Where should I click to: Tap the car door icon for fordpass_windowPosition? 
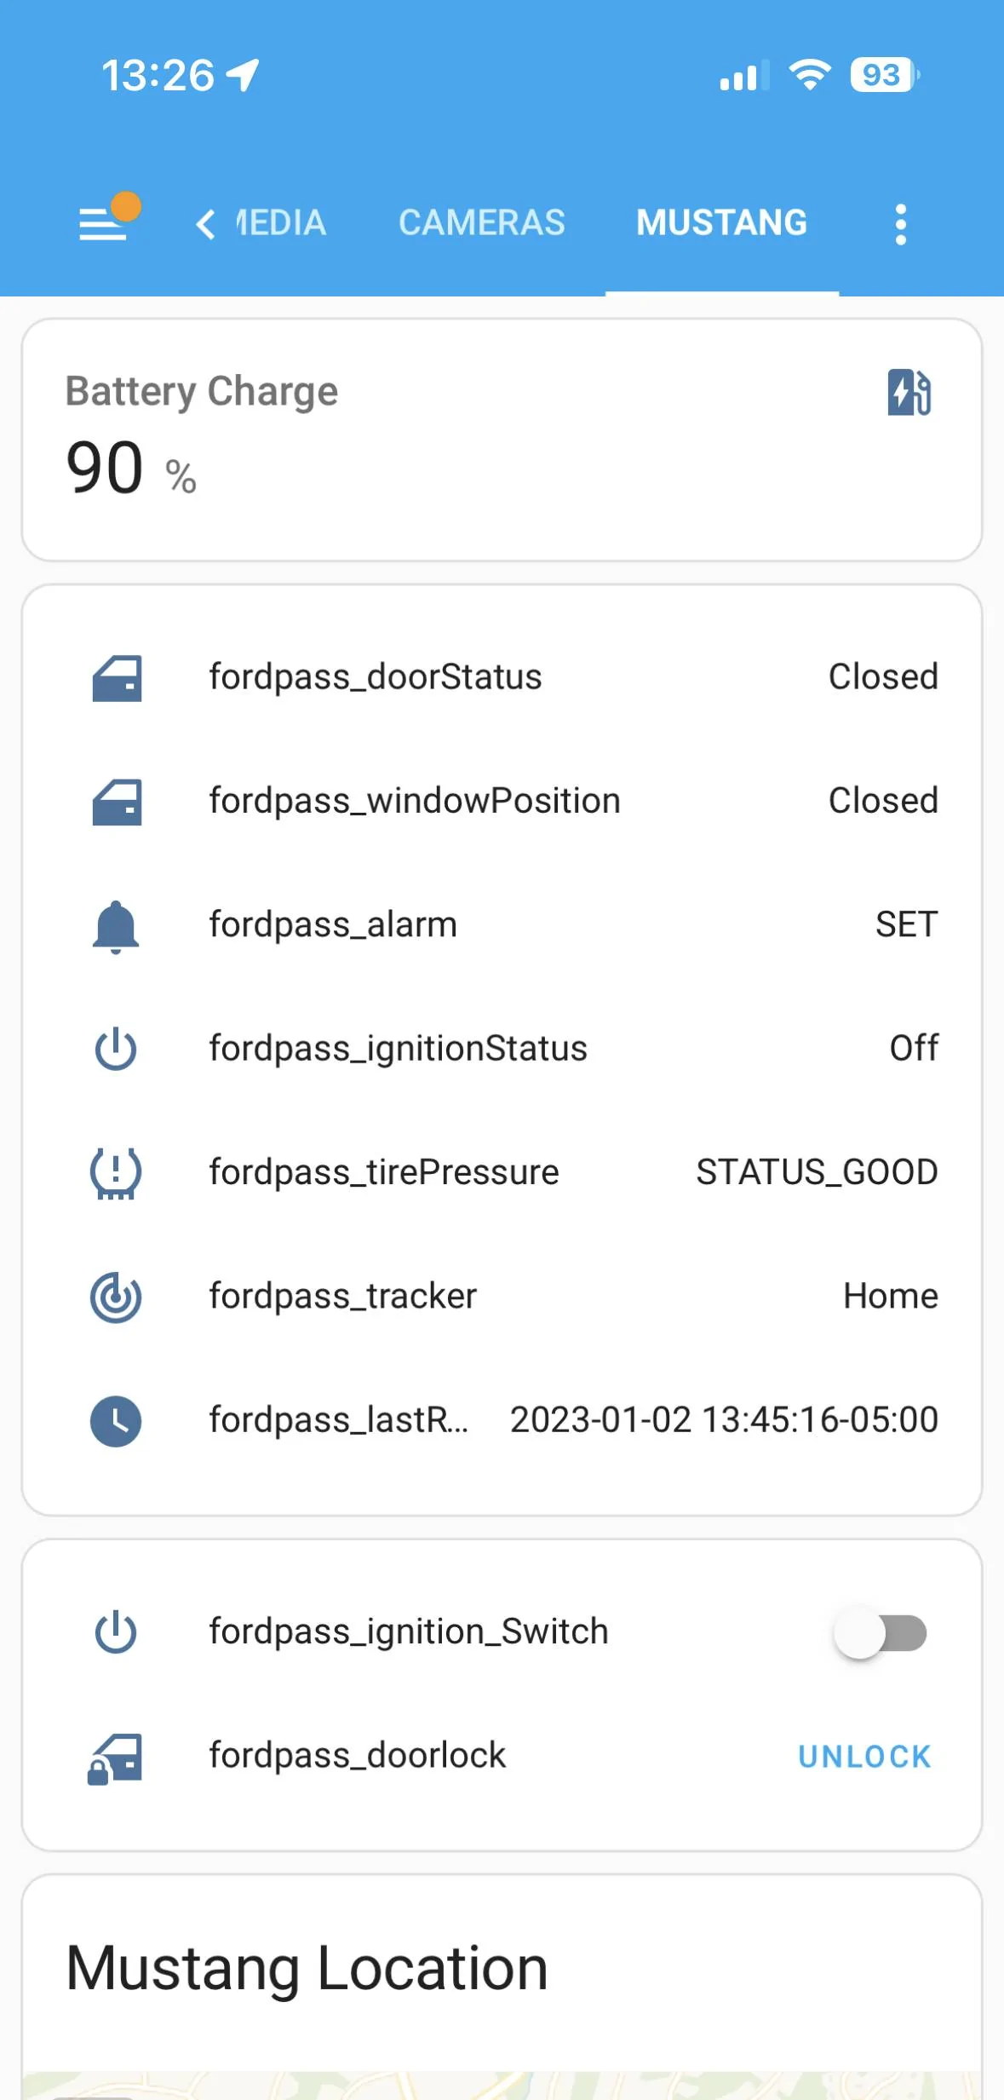tap(116, 802)
